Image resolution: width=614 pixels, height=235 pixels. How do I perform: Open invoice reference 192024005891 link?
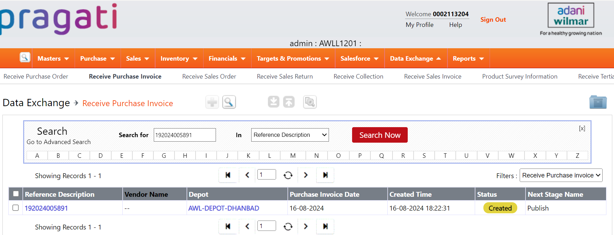46,208
